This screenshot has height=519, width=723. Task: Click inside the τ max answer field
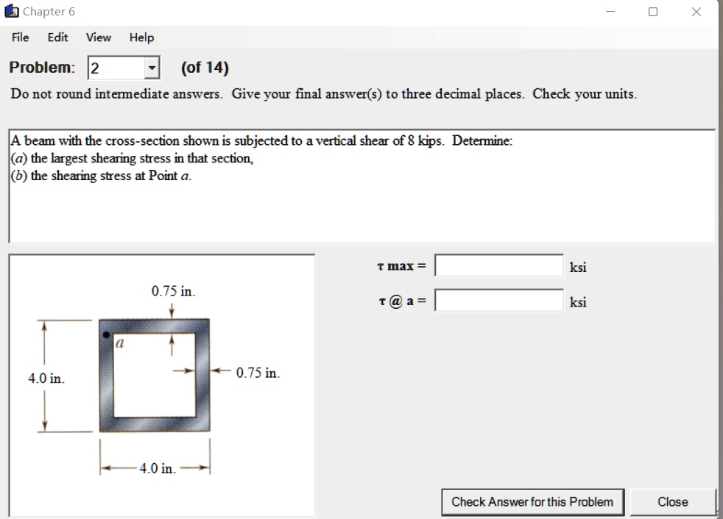499,265
